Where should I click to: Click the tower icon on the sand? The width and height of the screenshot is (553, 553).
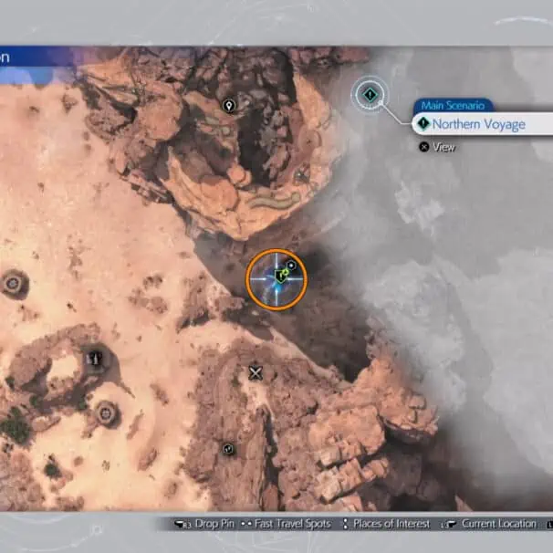point(93,358)
